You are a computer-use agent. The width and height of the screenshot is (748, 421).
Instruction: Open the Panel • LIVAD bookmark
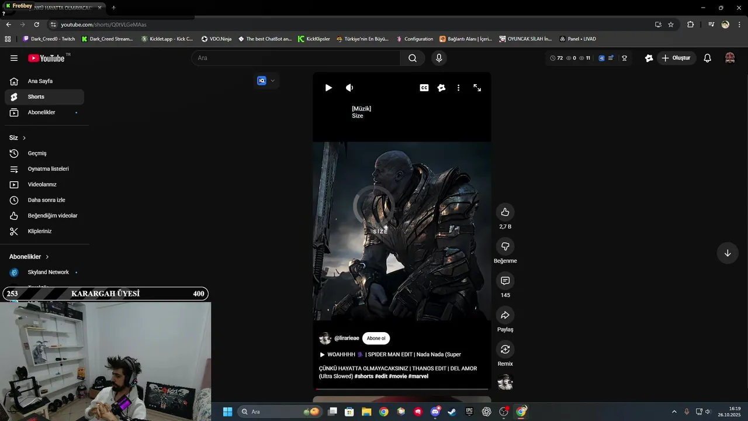coord(577,39)
